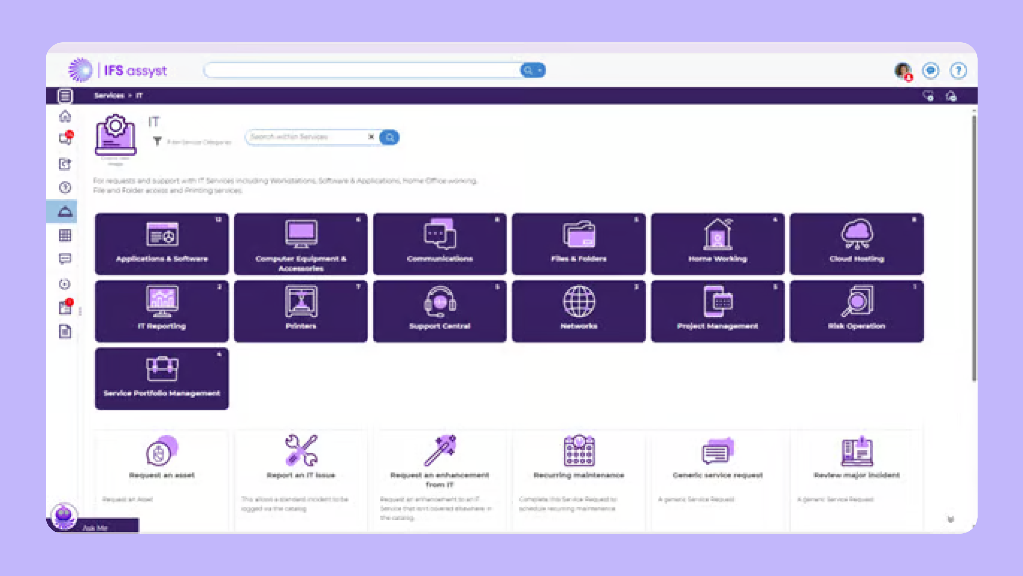Open the sidebar messages speech bubble icon
The height and width of the screenshot is (576, 1023).
click(x=65, y=259)
